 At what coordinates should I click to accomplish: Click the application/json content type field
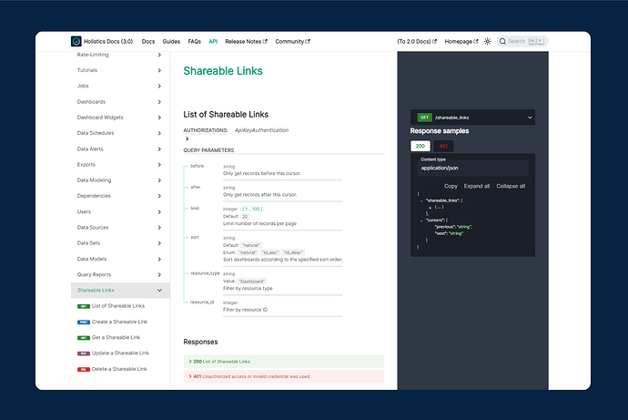pos(473,168)
